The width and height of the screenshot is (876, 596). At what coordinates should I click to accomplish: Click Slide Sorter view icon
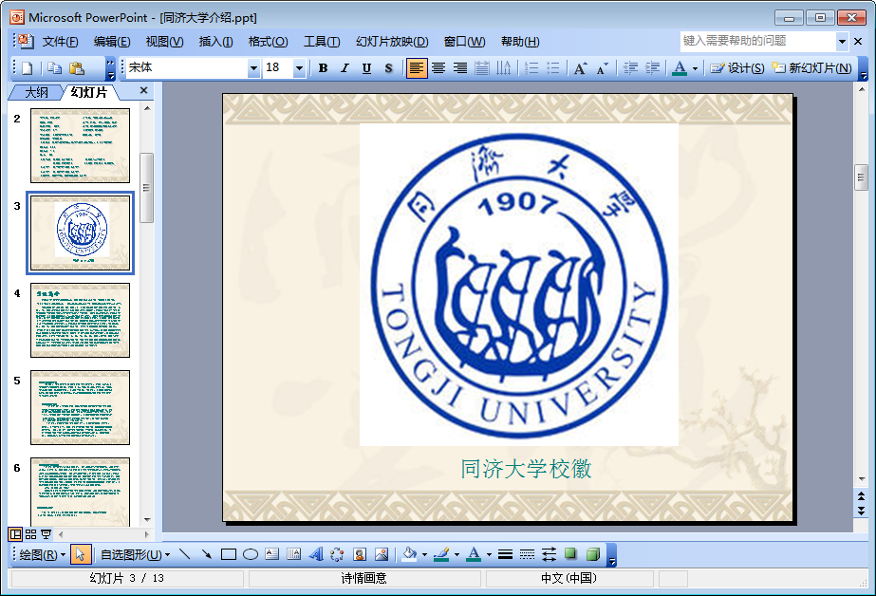pyautogui.click(x=30, y=534)
